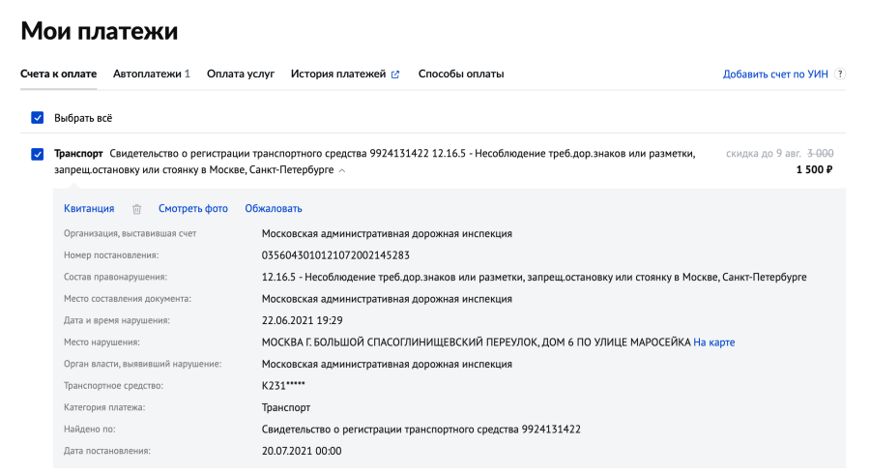Switch to the Счета к оплате tab
The height and width of the screenshot is (475, 870).
(58, 74)
